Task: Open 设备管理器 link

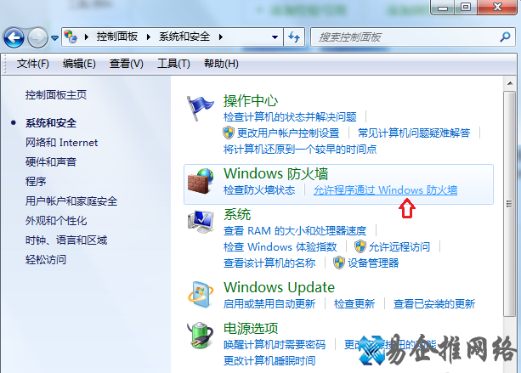Action: 372,263
